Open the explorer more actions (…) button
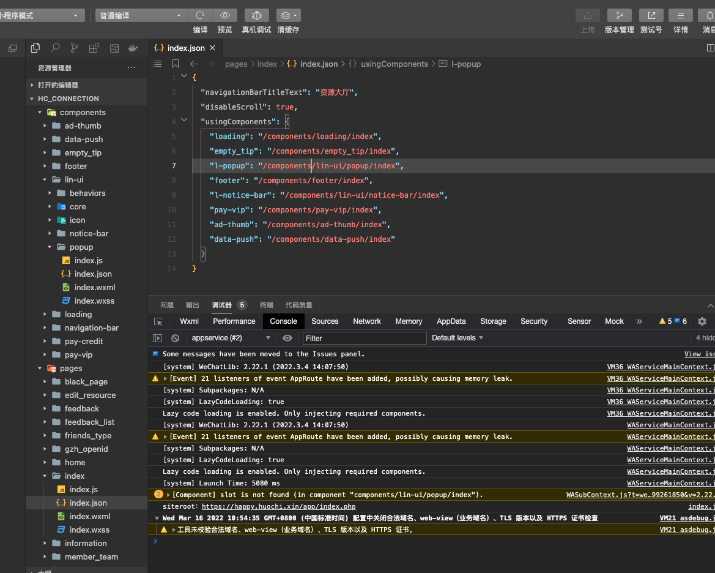 tap(132, 67)
